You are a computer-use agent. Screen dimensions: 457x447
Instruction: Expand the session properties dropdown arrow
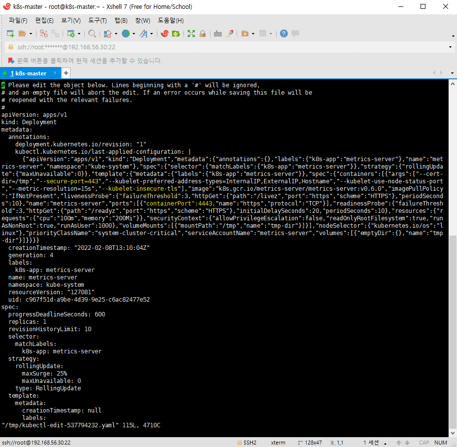coord(79,34)
